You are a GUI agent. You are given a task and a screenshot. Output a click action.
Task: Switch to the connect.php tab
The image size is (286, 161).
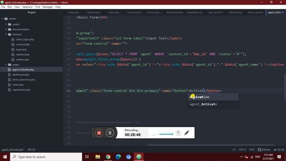(x=134, y=13)
